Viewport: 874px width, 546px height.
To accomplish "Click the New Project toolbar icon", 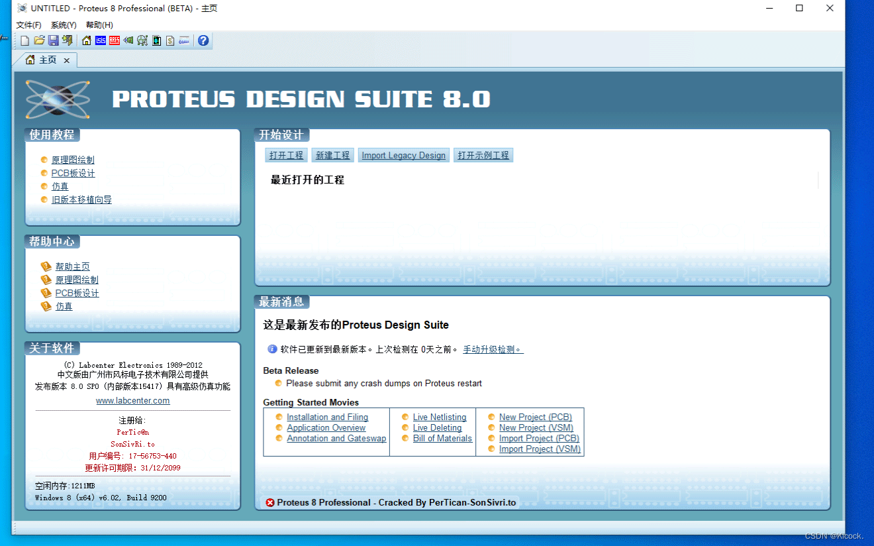I will pyautogui.click(x=25, y=41).
